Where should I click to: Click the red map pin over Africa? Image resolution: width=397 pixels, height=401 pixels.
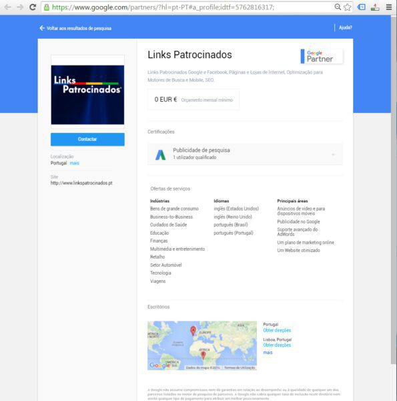pos(204,354)
